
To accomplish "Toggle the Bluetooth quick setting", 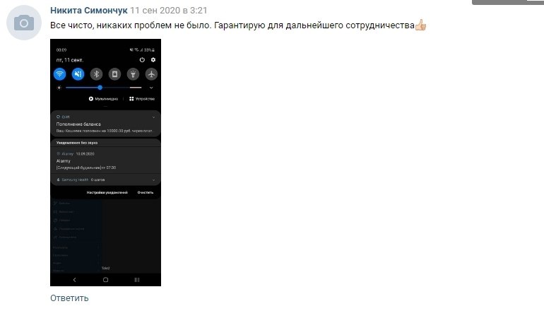I will click(97, 74).
